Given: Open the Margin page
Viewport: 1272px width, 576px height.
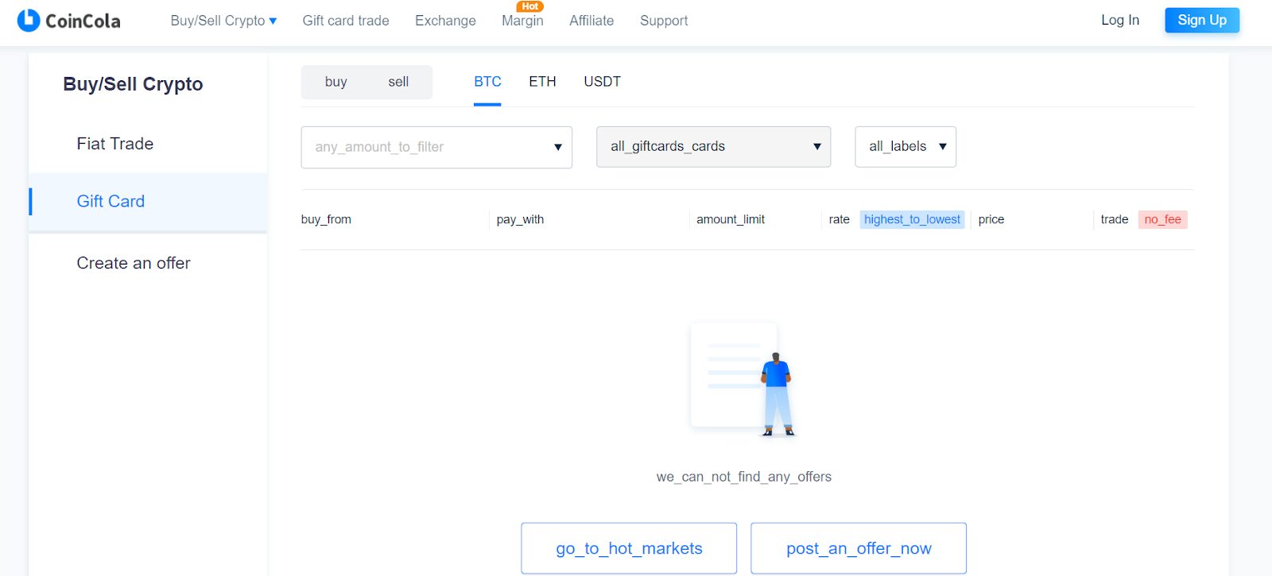Looking at the screenshot, I should [522, 21].
